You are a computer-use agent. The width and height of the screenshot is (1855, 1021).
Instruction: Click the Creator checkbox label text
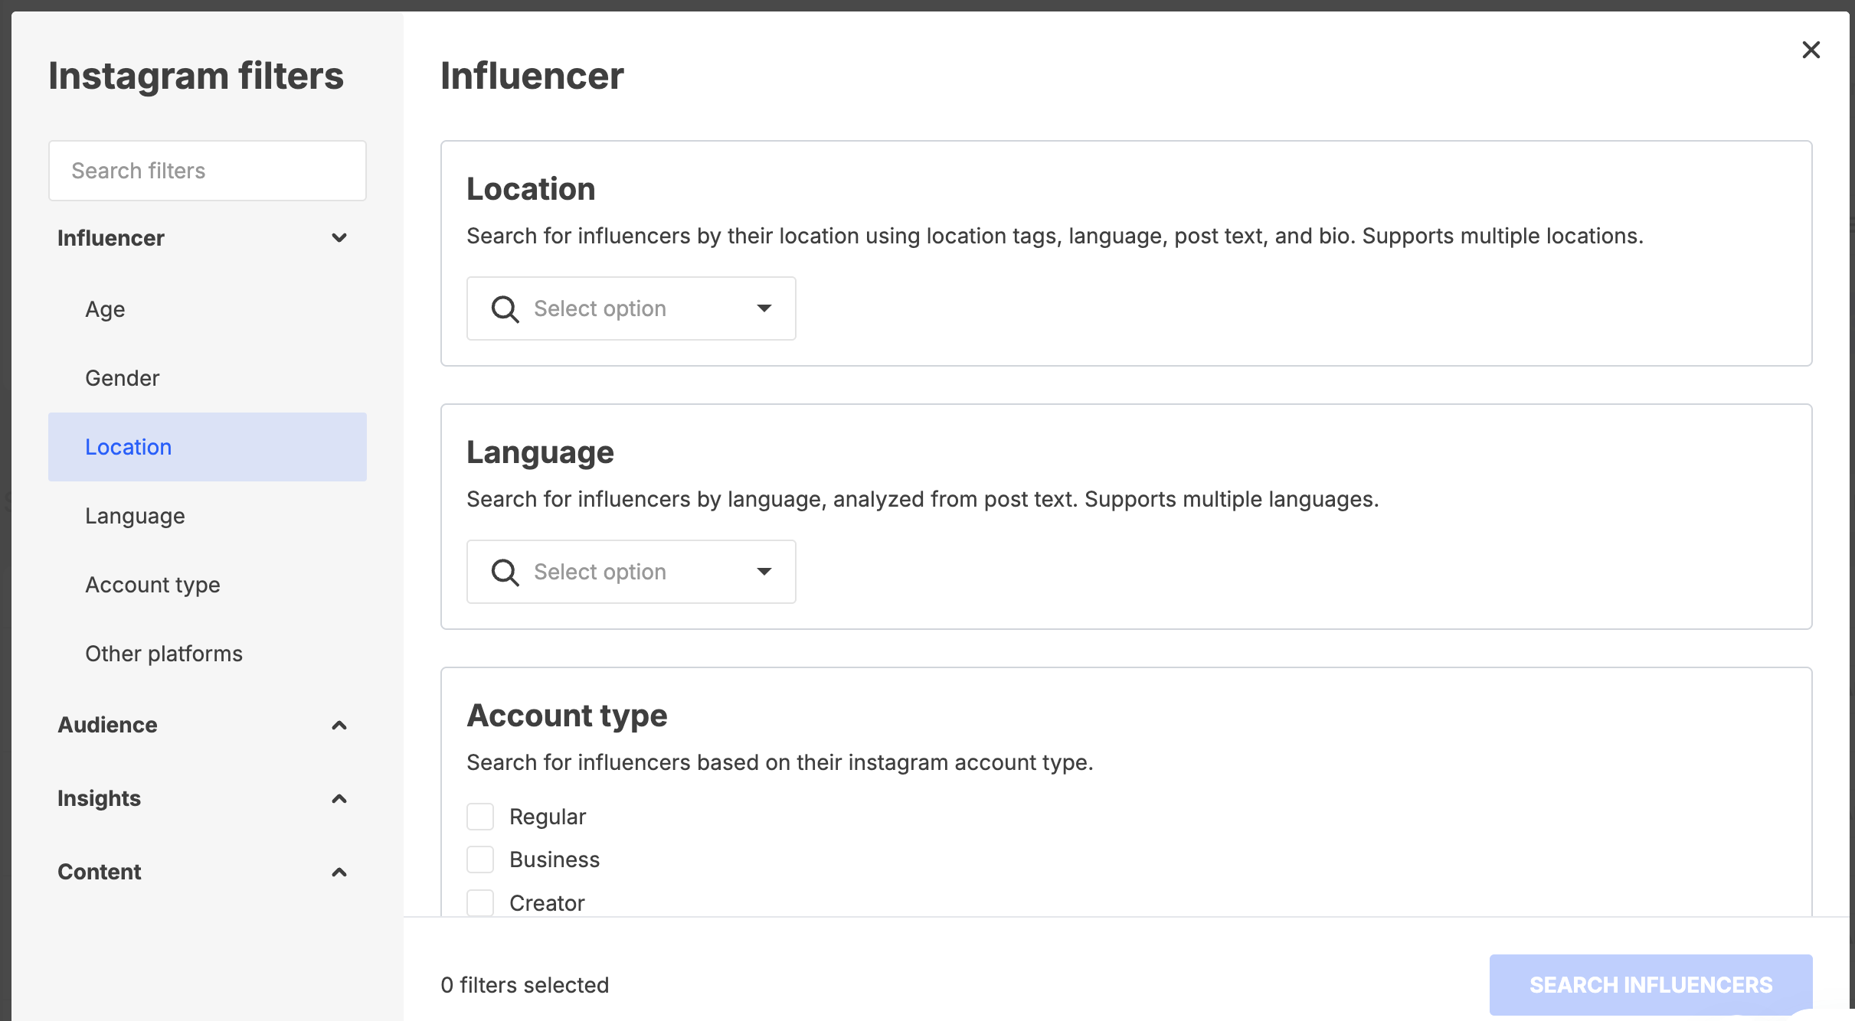click(547, 903)
